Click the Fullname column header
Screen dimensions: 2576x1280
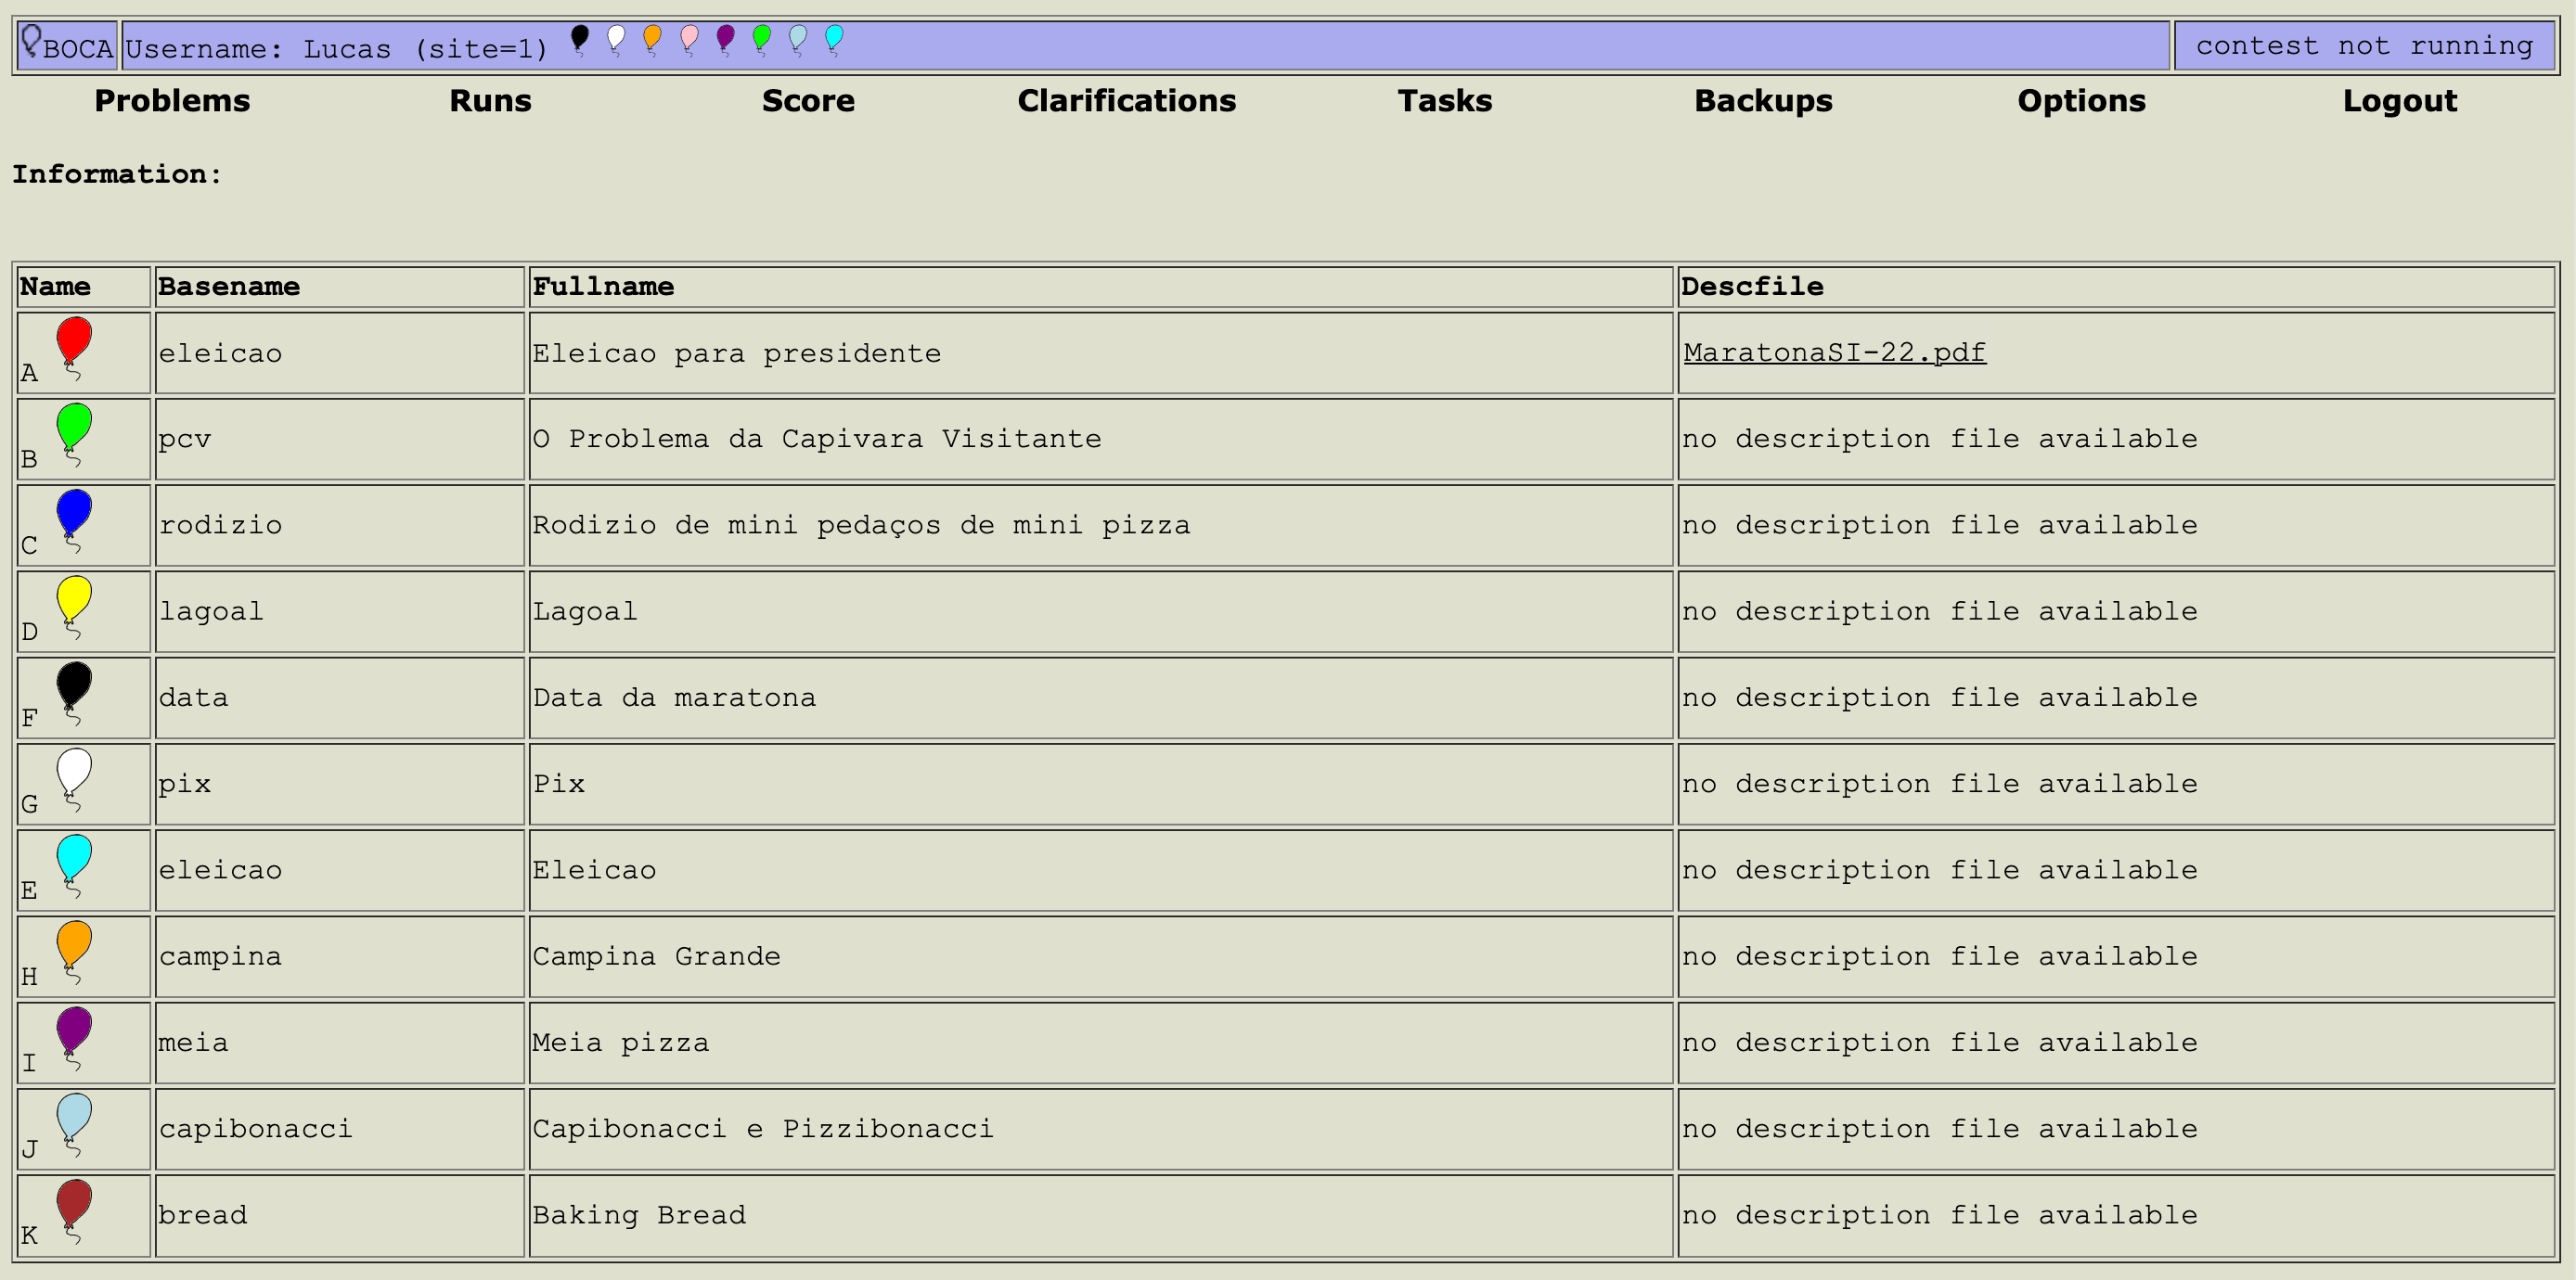[603, 287]
